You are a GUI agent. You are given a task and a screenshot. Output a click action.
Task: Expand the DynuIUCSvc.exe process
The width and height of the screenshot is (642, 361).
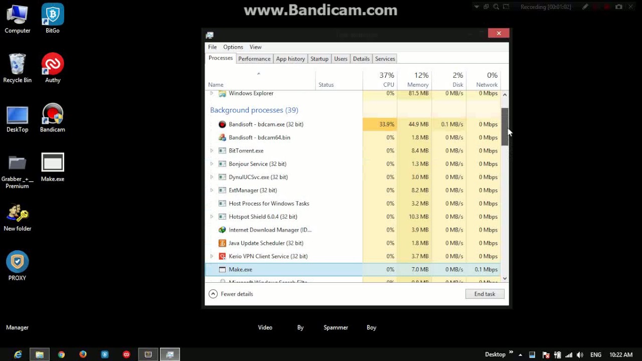[211, 177]
